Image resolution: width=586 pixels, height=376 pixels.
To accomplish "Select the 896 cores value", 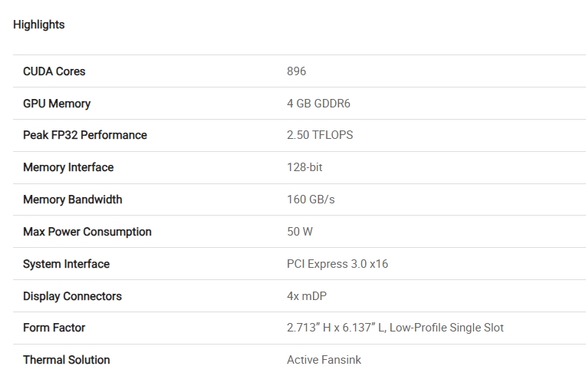I will (x=296, y=71).
